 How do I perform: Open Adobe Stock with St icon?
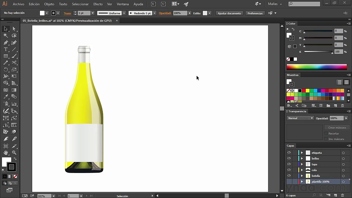pyautogui.click(x=163, y=4)
